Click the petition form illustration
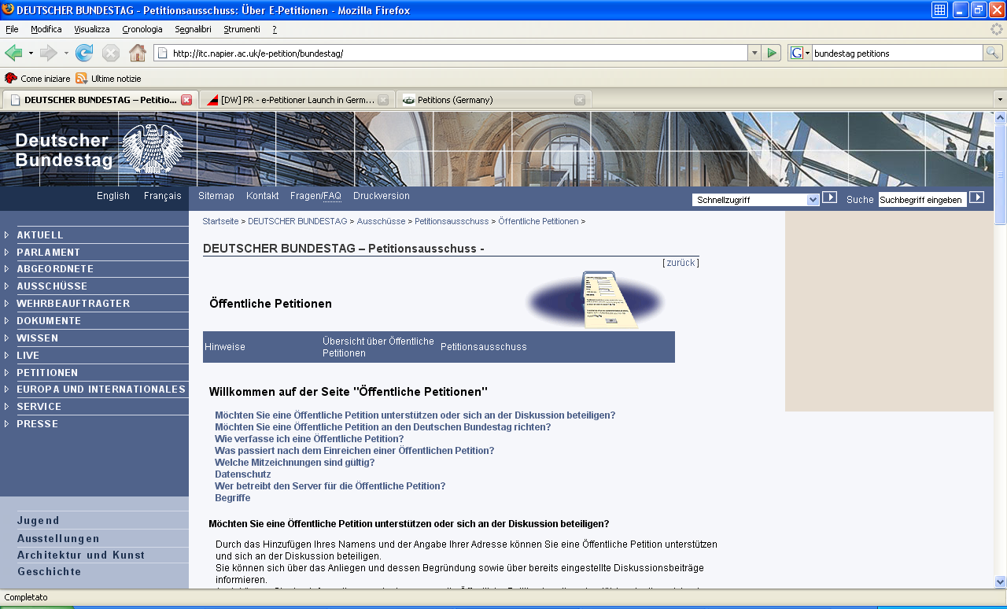 [597, 301]
